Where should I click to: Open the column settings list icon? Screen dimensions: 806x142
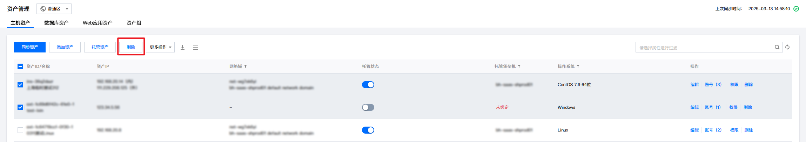click(x=195, y=47)
